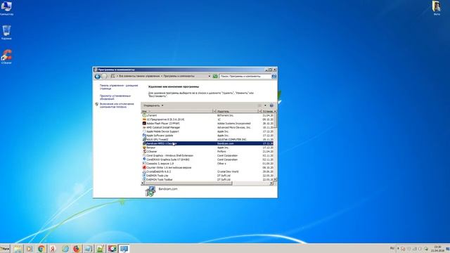Sort the list by the Publisher column header
Screen dimensions: 450x253
pos(237,111)
